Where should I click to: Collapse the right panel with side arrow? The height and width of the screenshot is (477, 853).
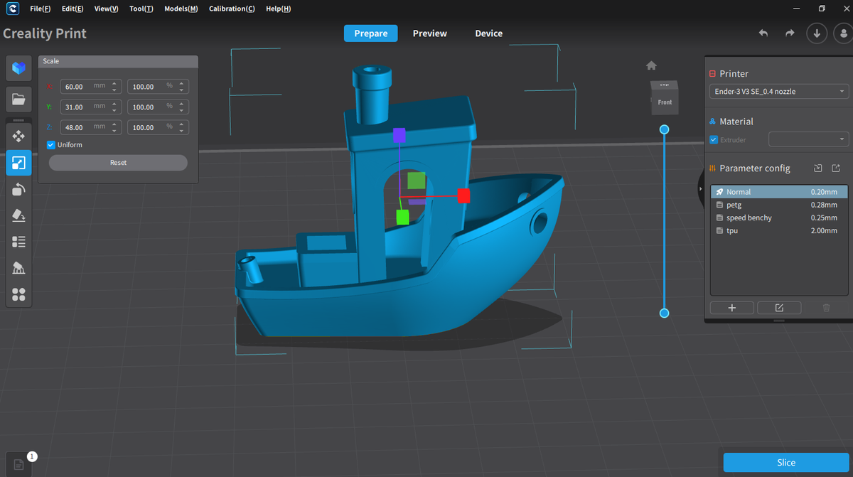pos(702,188)
